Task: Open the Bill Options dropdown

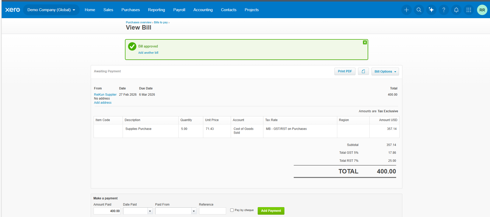Action: (x=385, y=72)
